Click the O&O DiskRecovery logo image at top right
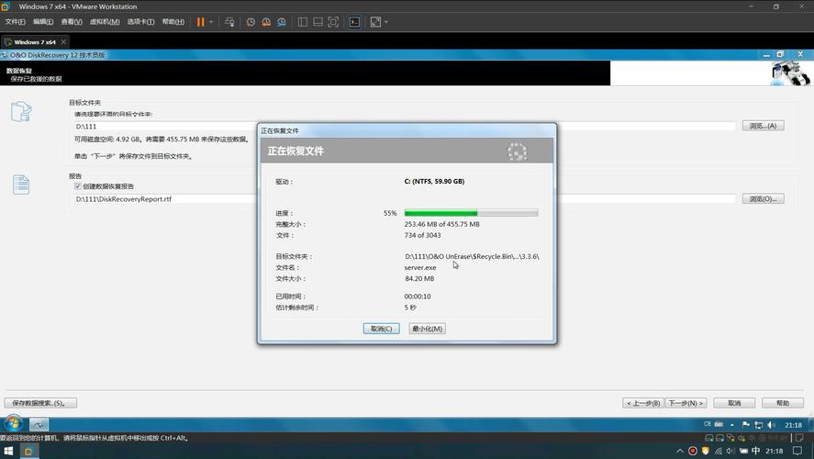The height and width of the screenshot is (459, 814). [x=789, y=73]
